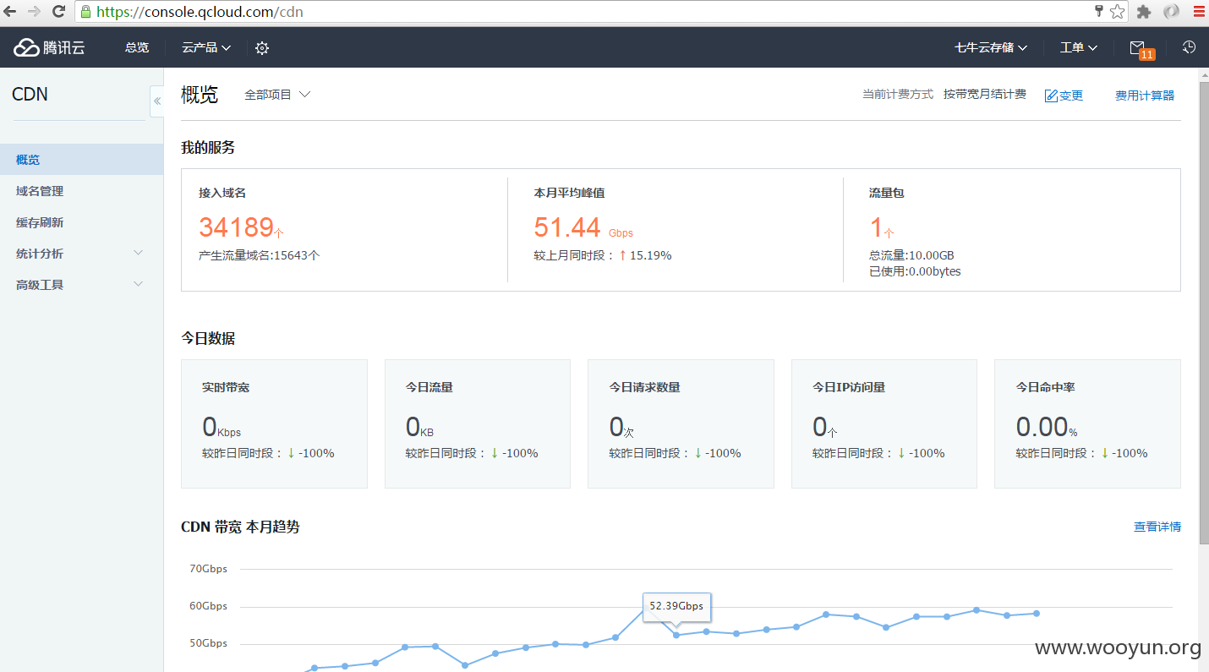This screenshot has width=1209, height=672.
Task: Click 产生流量域名:15643个 text
Action: (260, 255)
